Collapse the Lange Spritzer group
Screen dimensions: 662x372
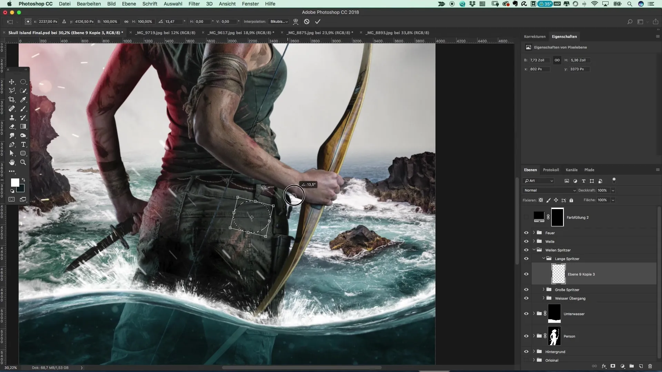point(544,258)
